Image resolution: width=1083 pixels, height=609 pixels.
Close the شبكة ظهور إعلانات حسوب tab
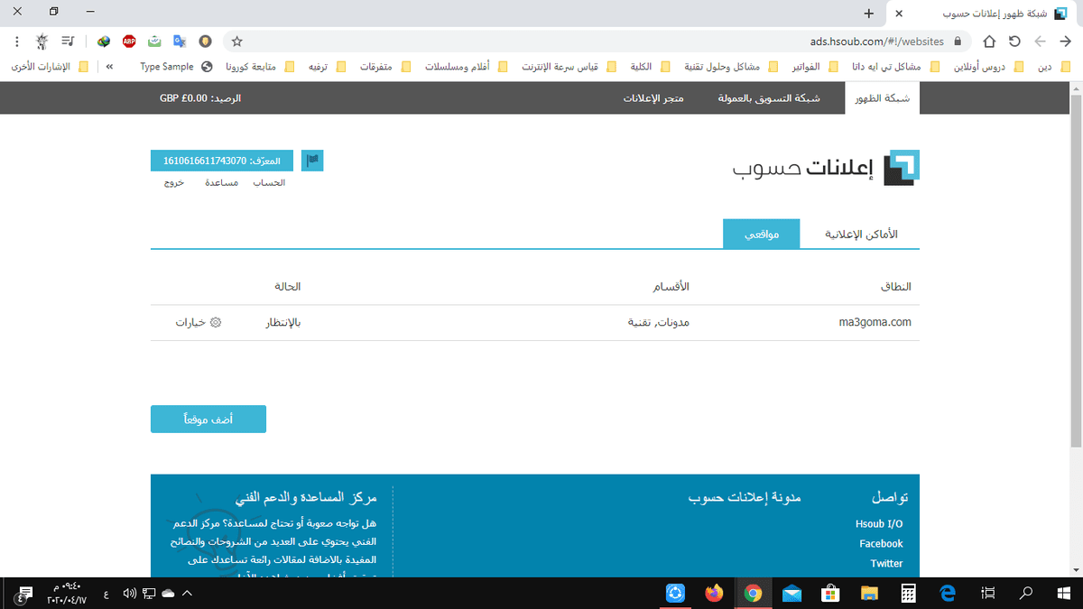(x=899, y=14)
